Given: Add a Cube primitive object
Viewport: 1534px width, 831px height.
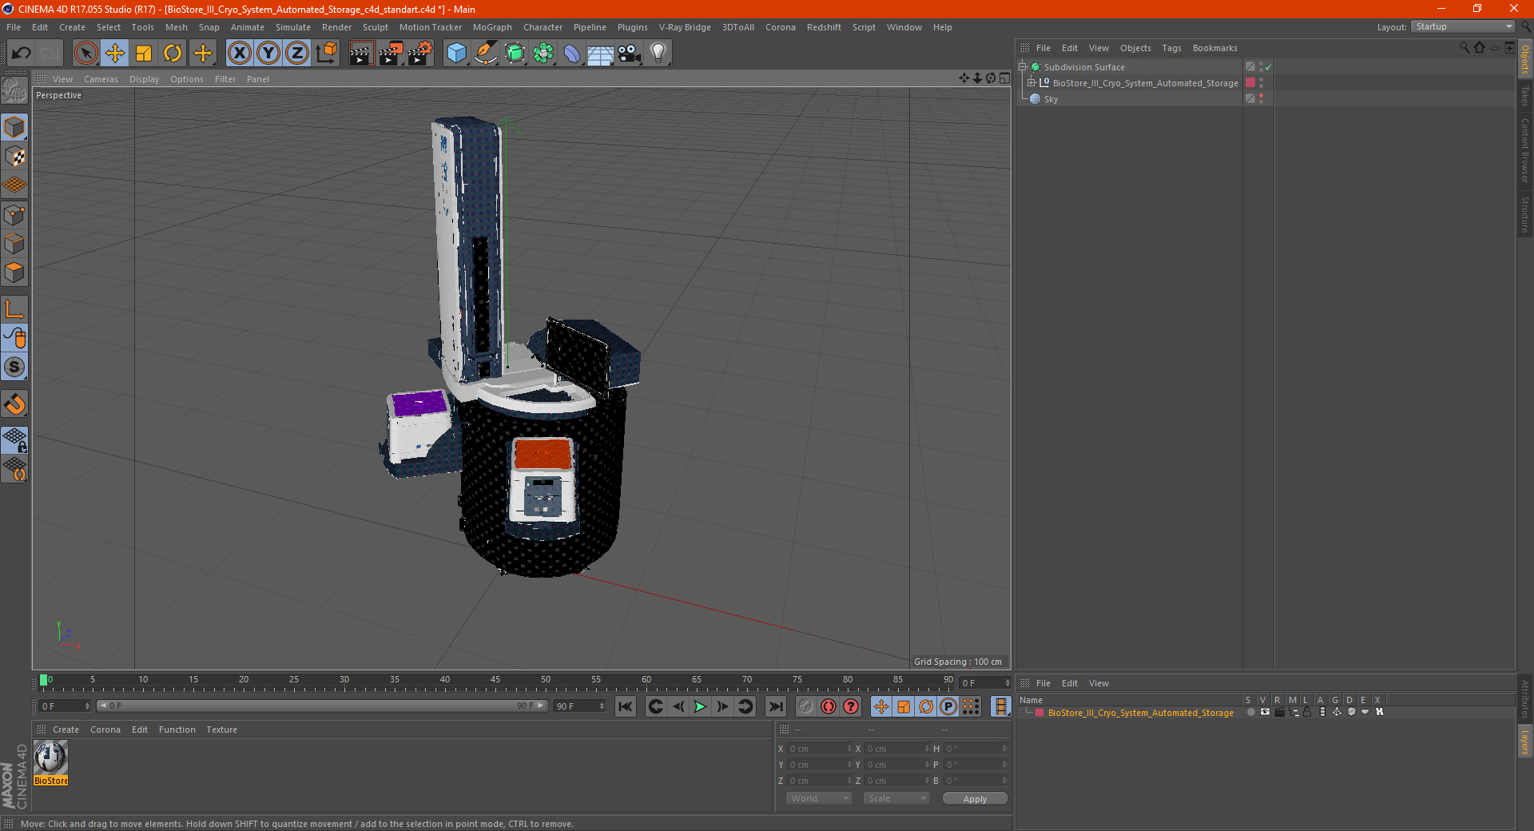Looking at the screenshot, I should click(456, 54).
